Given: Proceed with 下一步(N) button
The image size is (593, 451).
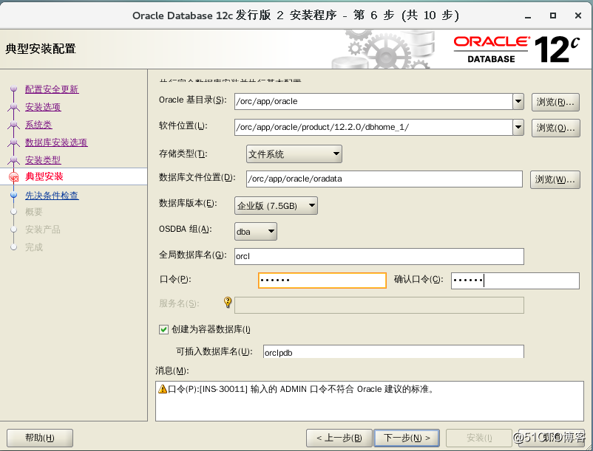Looking at the screenshot, I should [x=407, y=438].
